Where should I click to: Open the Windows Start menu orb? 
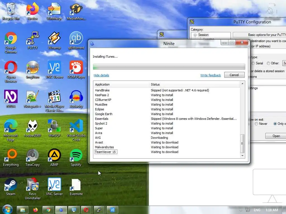pyautogui.click(x=8, y=210)
